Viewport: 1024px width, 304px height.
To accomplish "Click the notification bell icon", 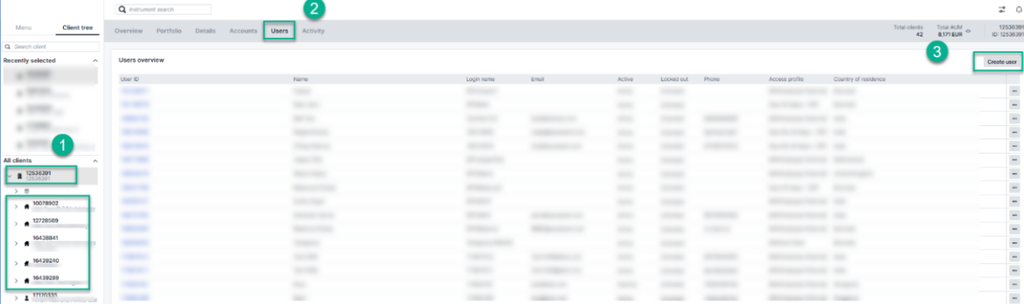I will [x=1020, y=10].
